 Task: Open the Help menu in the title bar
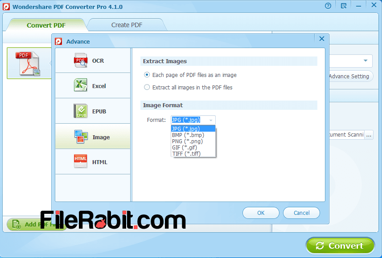pos(328,5)
